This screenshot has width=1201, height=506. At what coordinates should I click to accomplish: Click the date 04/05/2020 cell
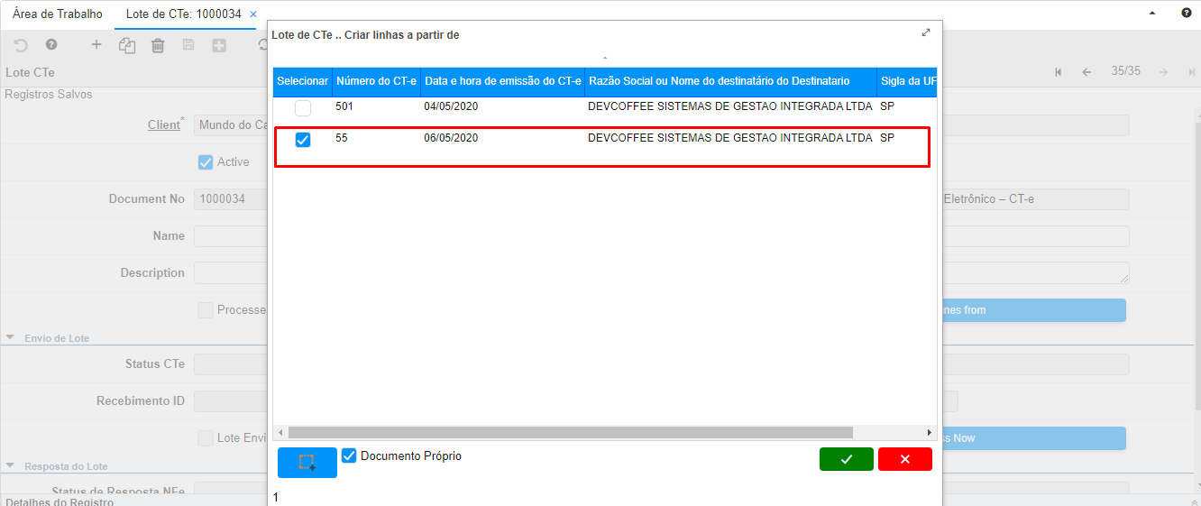point(451,106)
